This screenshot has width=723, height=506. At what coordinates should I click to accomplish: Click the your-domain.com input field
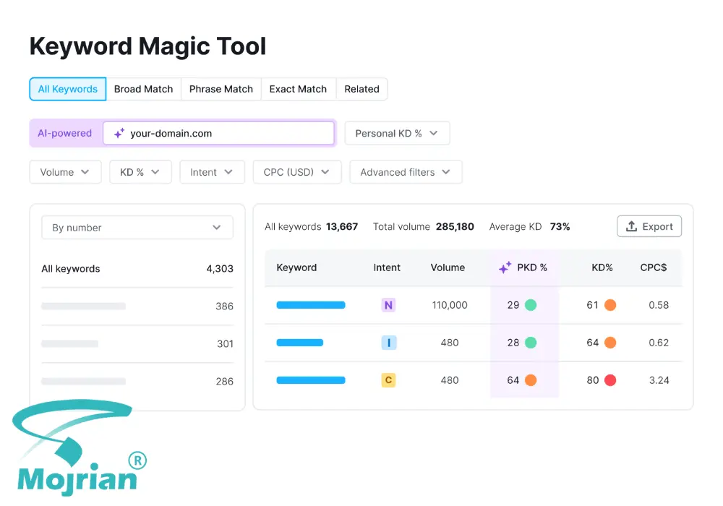pos(218,133)
